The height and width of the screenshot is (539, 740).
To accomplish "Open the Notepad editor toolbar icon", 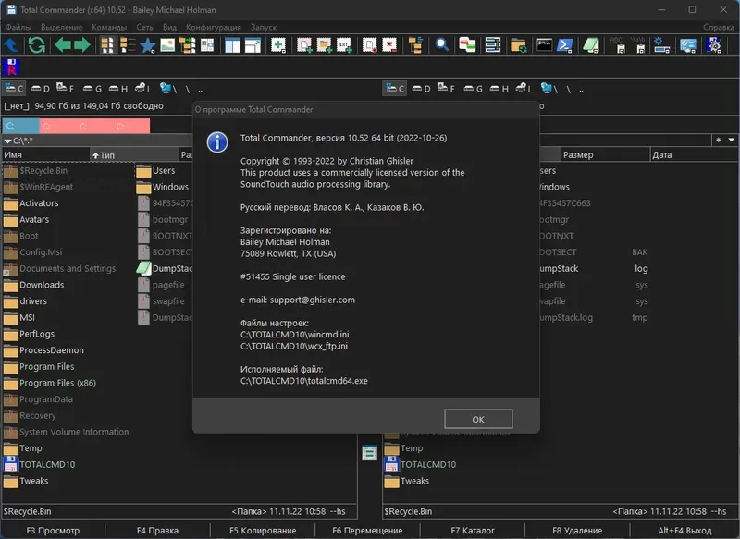I will [x=589, y=44].
